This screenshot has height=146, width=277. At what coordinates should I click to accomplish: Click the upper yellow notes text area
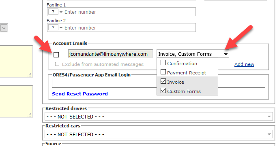pos(16,61)
